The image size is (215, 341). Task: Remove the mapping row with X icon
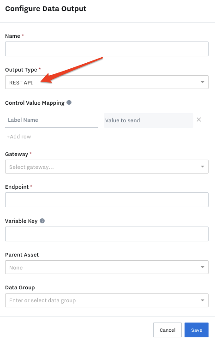(199, 120)
